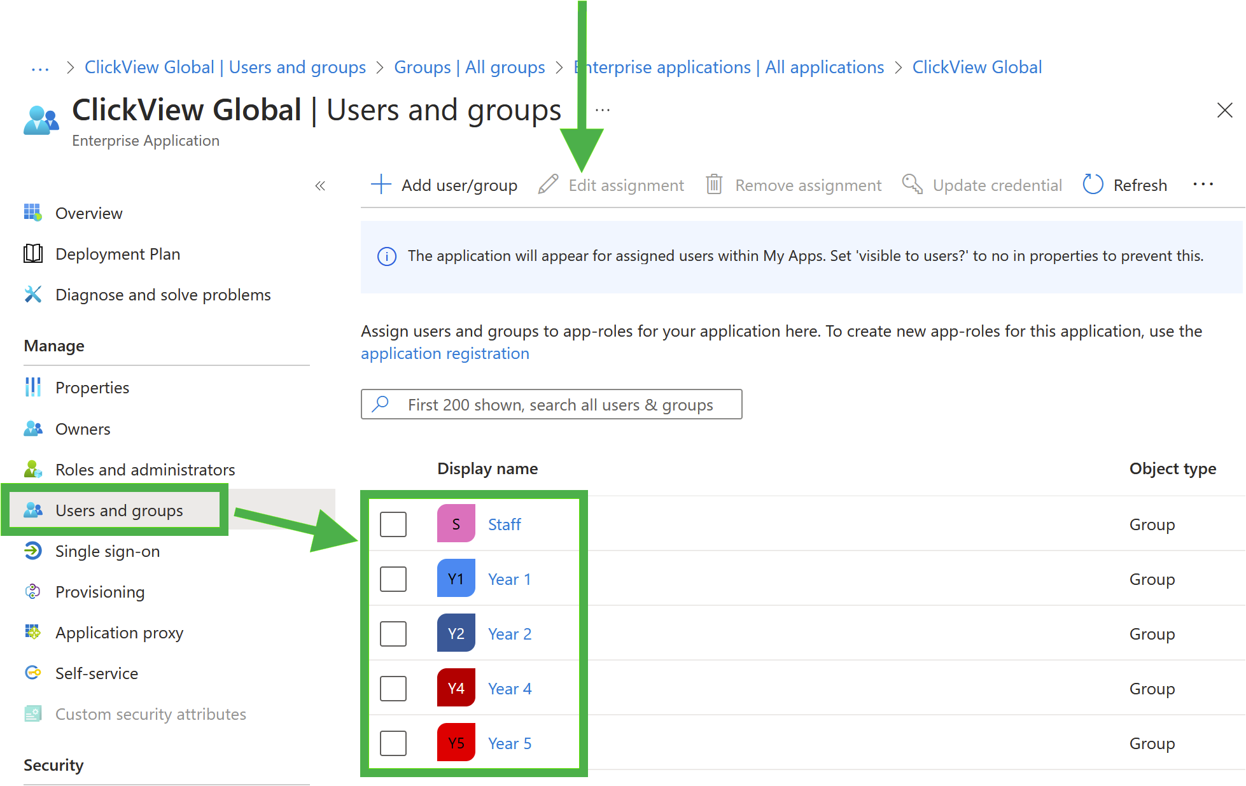Click the blue Y1 avatar
The width and height of the screenshot is (1246, 786).
(x=456, y=579)
